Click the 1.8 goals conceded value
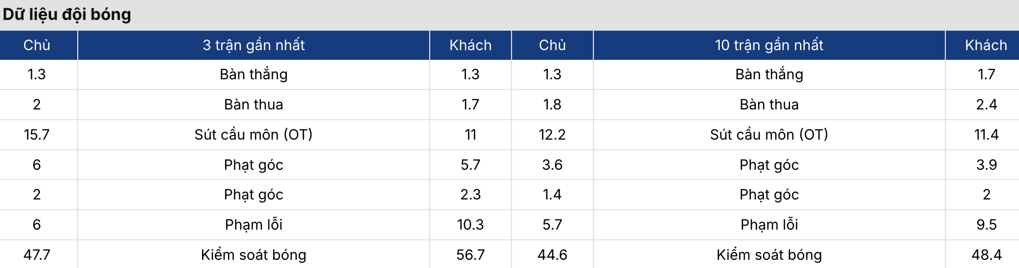This screenshot has width=1019, height=268. click(x=552, y=104)
